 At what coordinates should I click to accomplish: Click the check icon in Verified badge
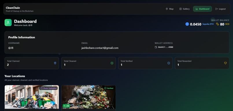[x=105, y=88]
